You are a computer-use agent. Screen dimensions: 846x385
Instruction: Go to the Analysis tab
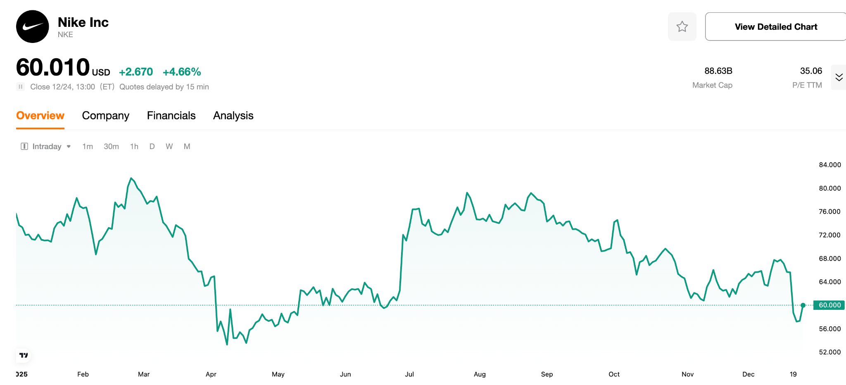233,116
